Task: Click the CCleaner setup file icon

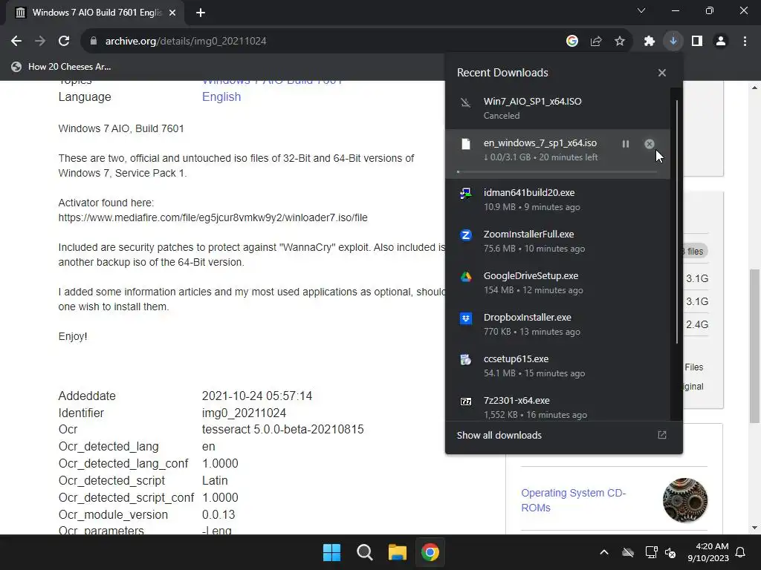Action: tap(466, 360)
